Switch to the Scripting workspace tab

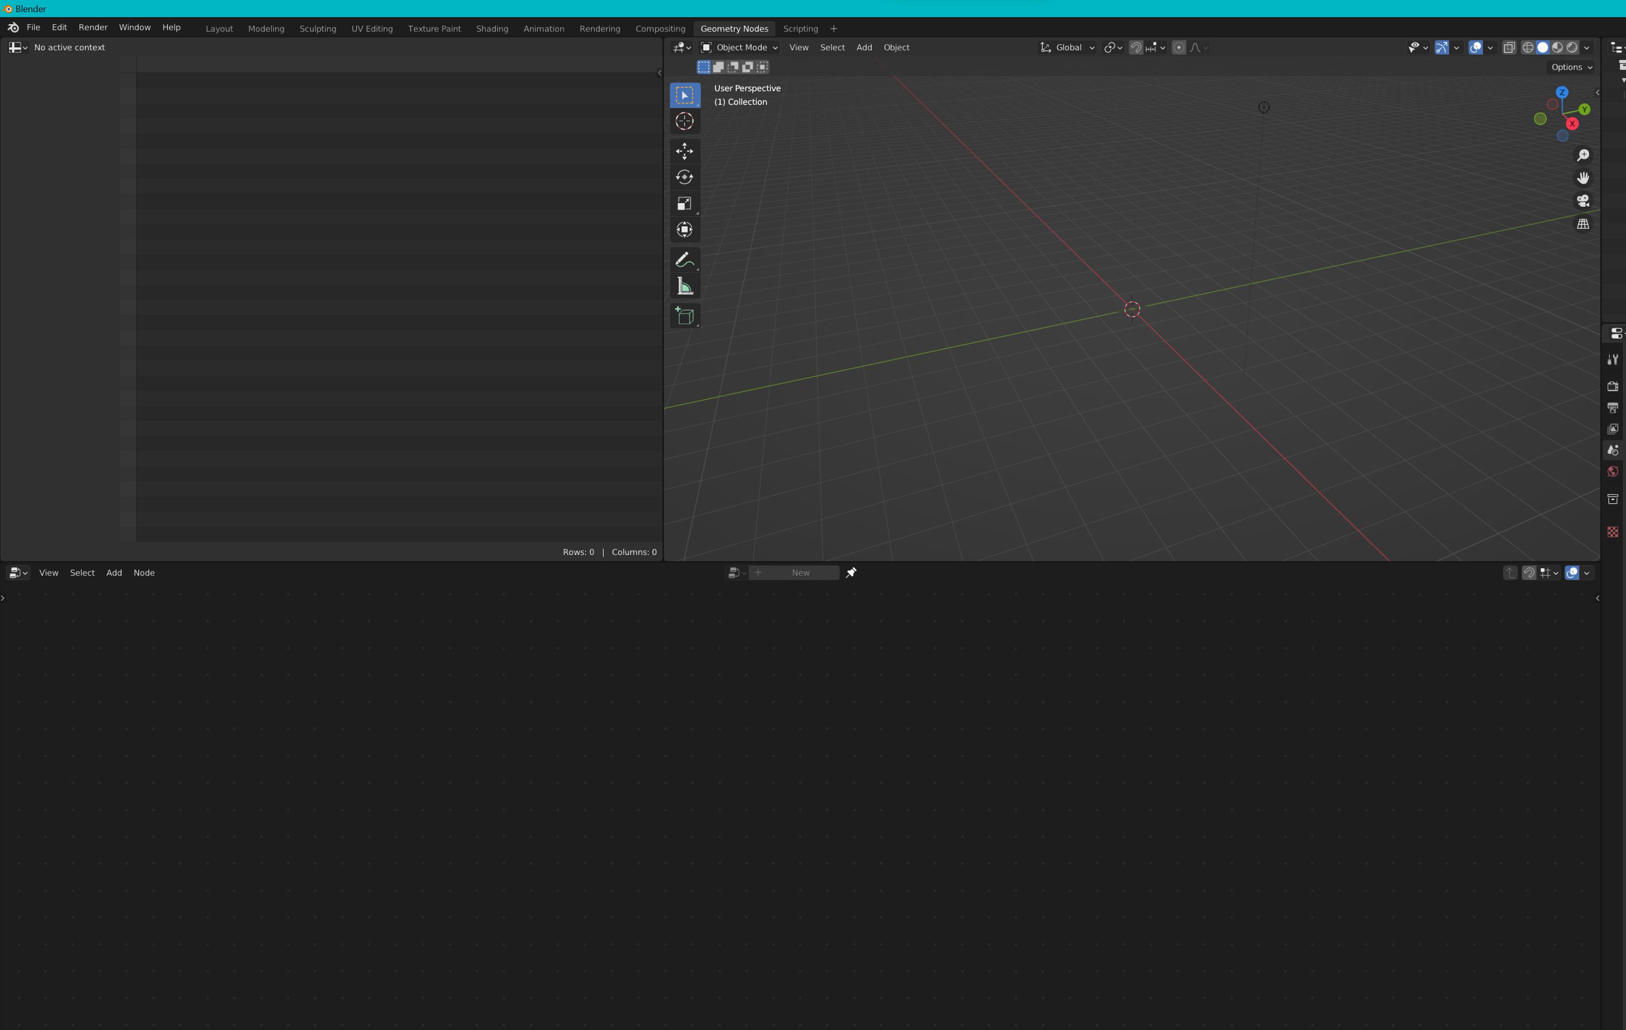pos(800,28)
